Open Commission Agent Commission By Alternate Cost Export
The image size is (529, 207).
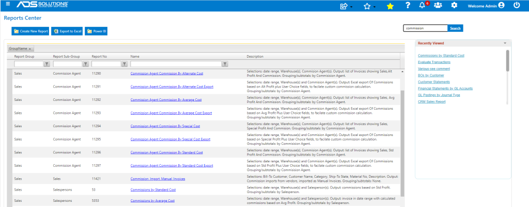pos(172,87)
